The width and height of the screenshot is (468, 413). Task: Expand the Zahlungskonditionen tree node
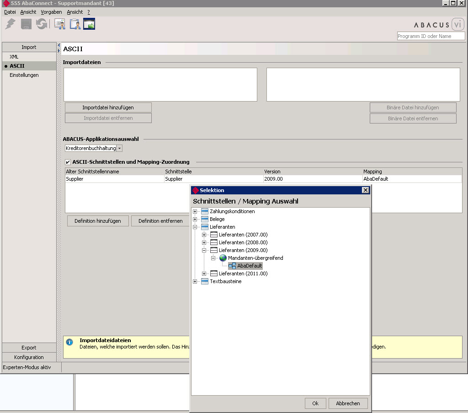(x=195, y=211)
